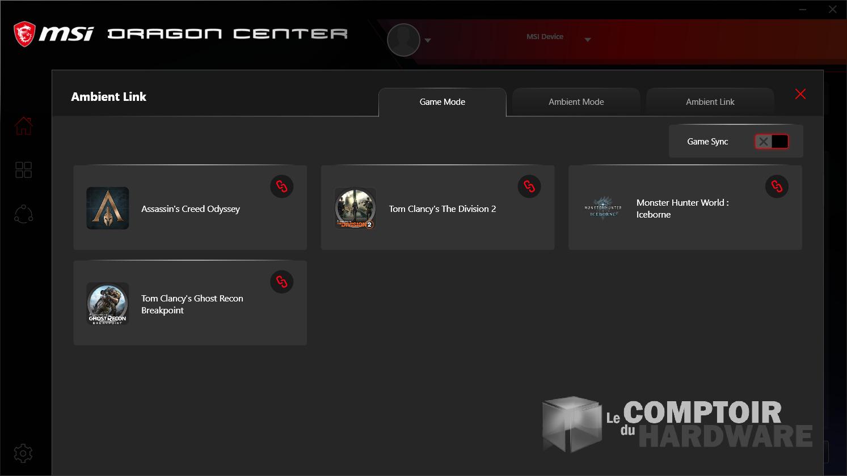
Task: Select the Monster Hunter World: Iceborne title
Action: tap(682, 209)
